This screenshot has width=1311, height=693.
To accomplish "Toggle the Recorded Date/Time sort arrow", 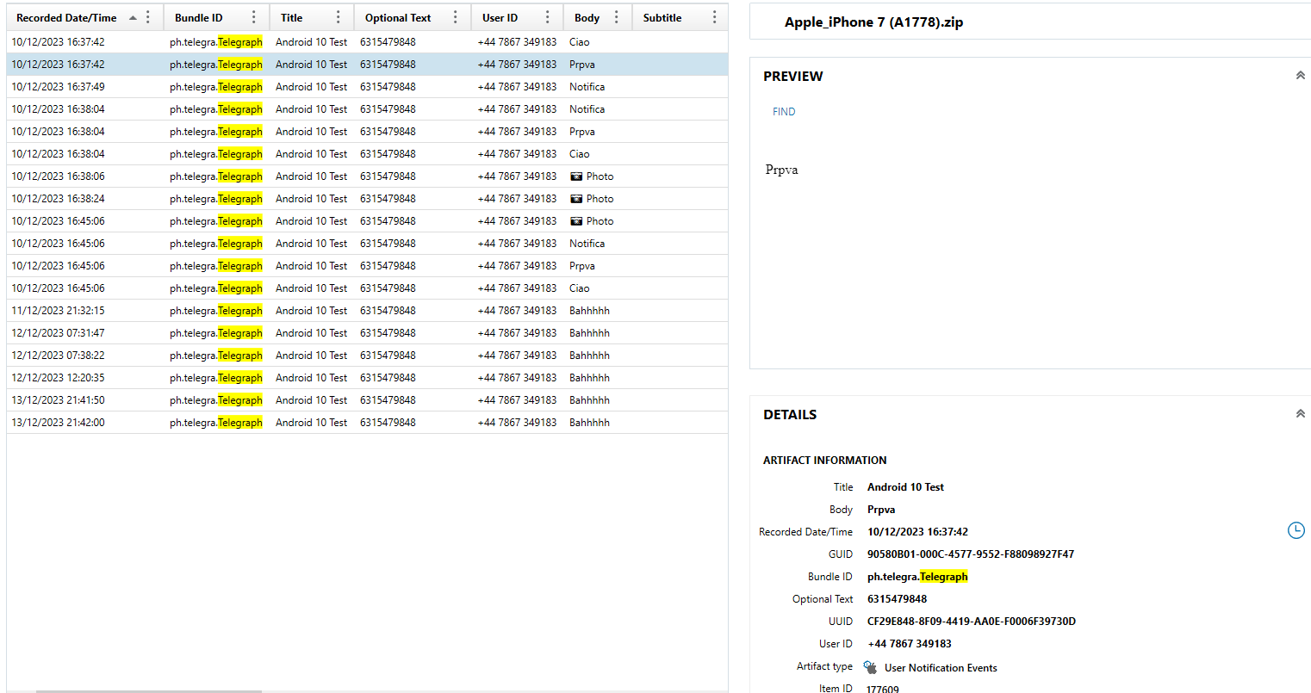I will click(133, 18).
